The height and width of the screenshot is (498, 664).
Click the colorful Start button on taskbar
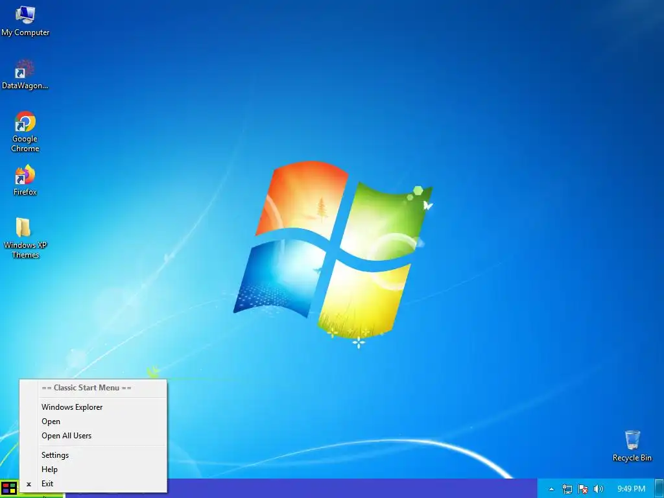[x=8, y=488]
